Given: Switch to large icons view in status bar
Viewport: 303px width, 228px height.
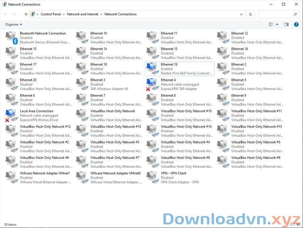Looking at the screenshot, I should coord(299,224).
